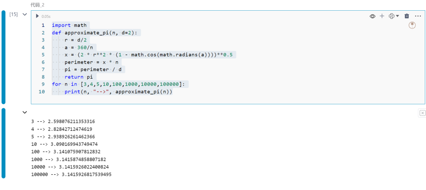
Task: Click the 'def approximate_pi(n, d=2):' line
Action: 95,33
